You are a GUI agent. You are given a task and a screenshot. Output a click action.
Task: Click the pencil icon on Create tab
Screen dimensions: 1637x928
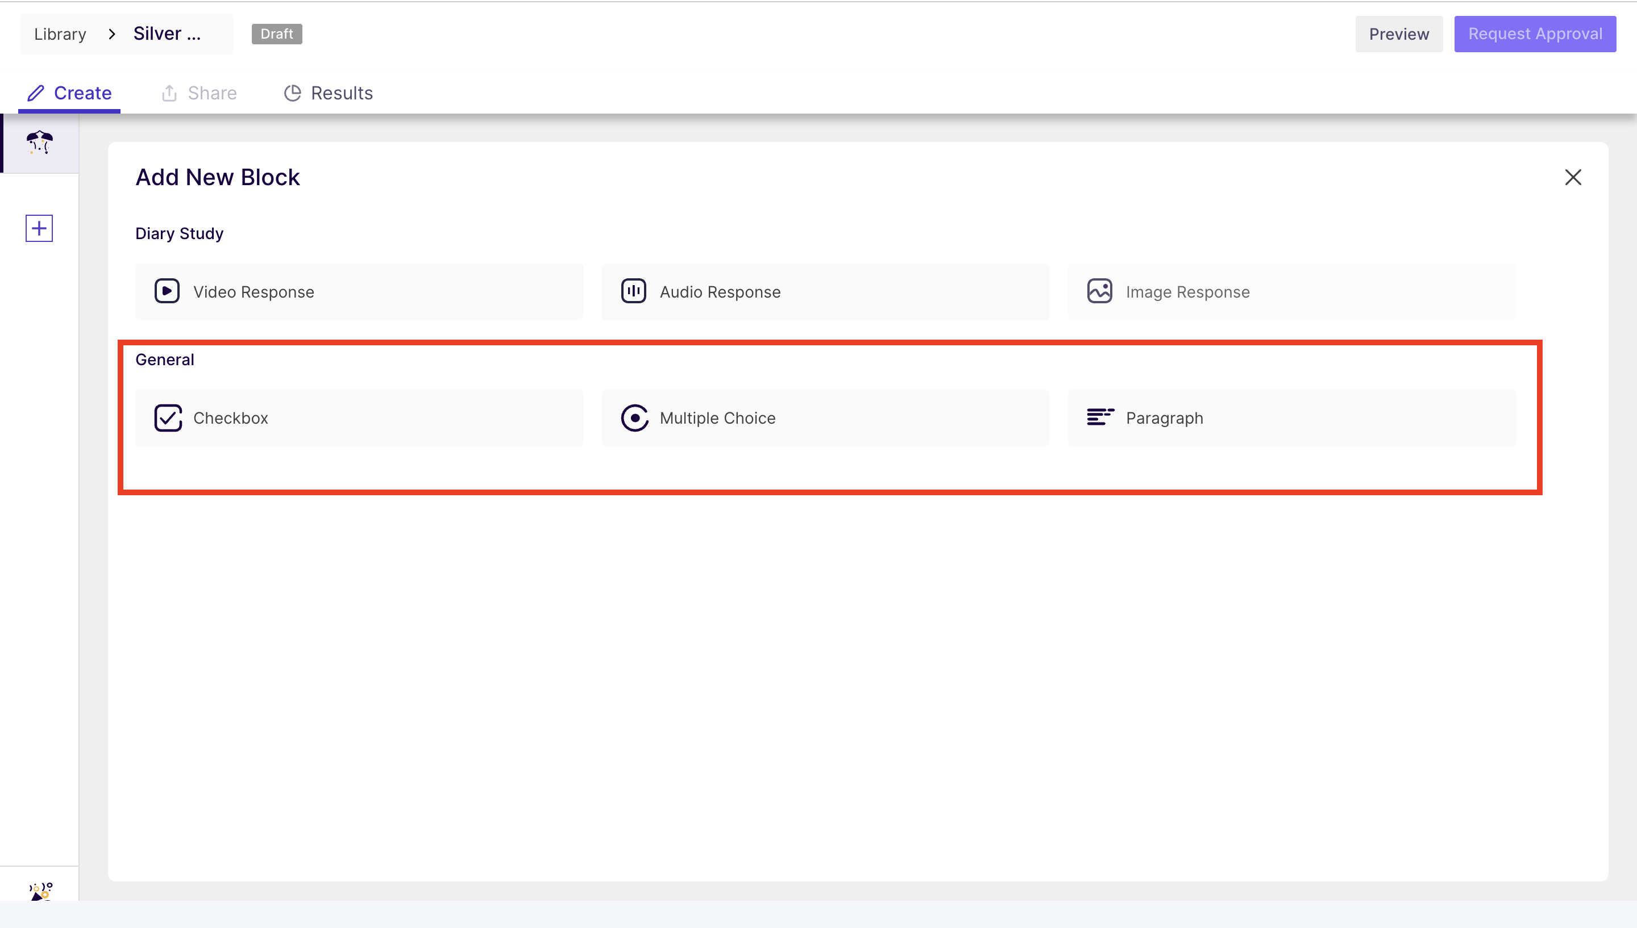pos(36,93)
